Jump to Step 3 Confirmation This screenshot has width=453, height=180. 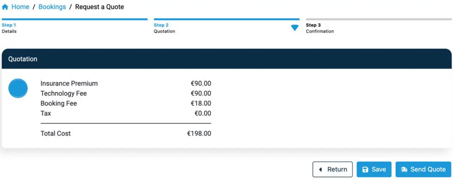coord(320,28)
